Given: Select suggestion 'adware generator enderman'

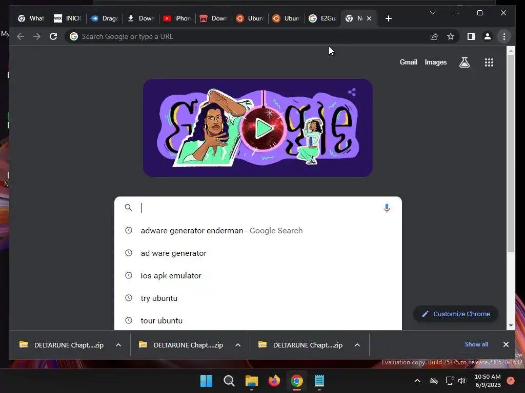Looking at the screenshot, I should tap(258, 231).
